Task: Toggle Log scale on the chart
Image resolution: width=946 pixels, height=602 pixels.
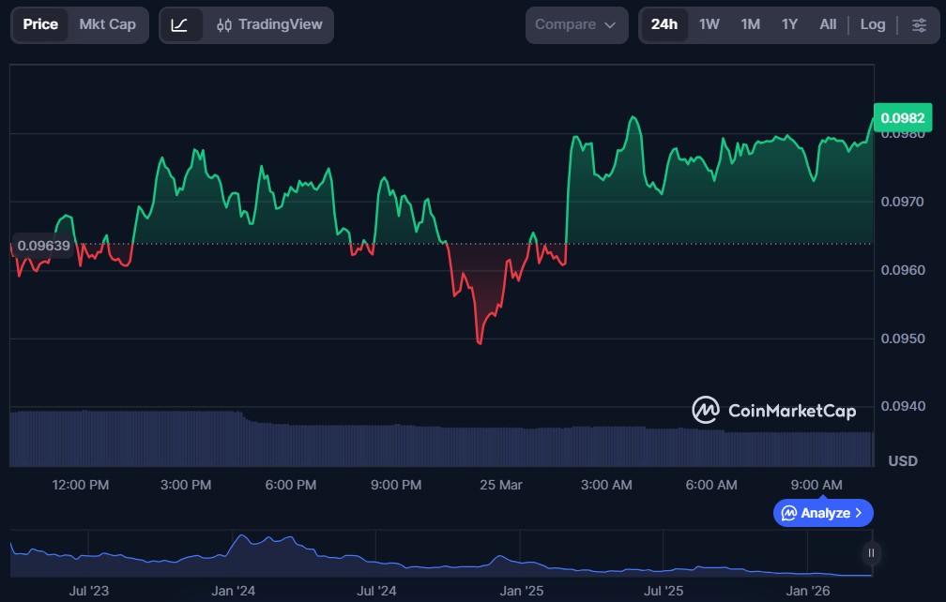Action: point(872,25)
